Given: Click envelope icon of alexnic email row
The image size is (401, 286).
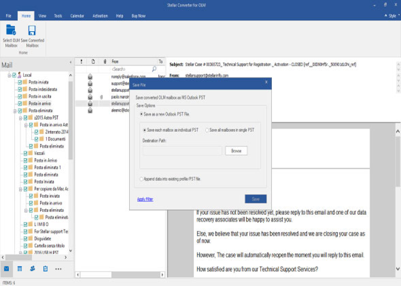Looking at the screenshot, I should 90,110.
